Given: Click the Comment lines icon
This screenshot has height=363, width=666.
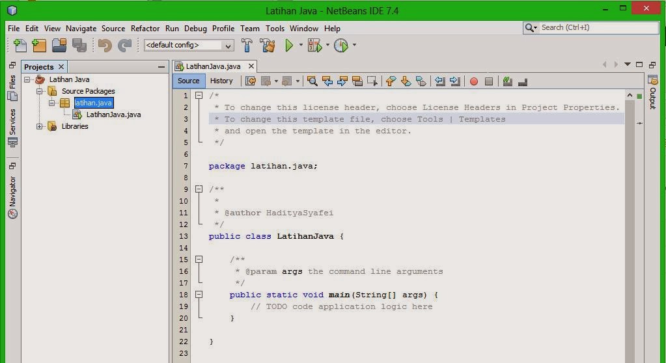Looking at the screenshot, I should pos(508,81).
